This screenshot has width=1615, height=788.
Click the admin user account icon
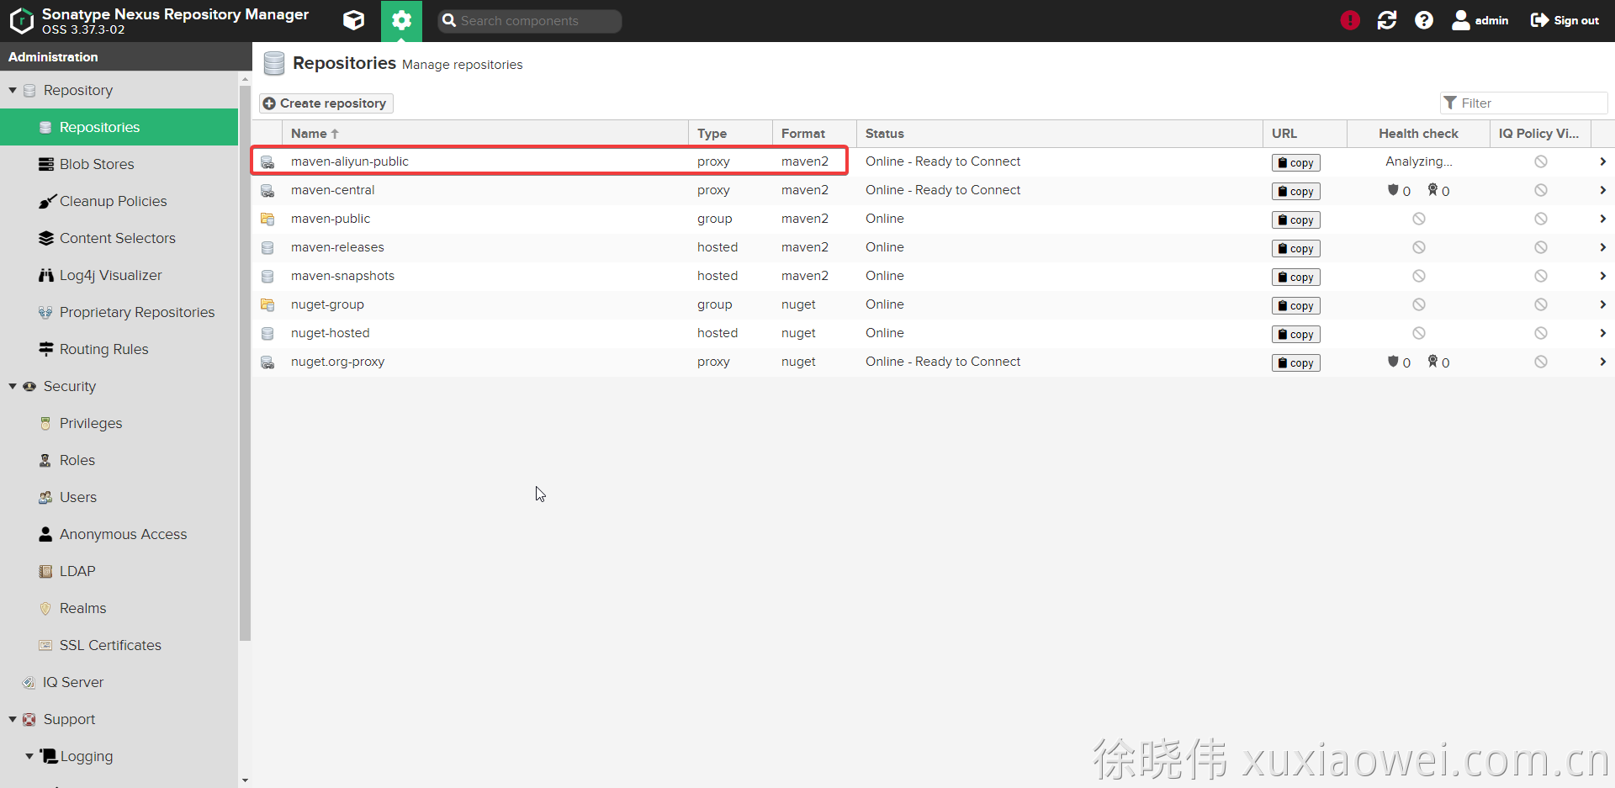pyautogui.click(x=1461, y=20)
